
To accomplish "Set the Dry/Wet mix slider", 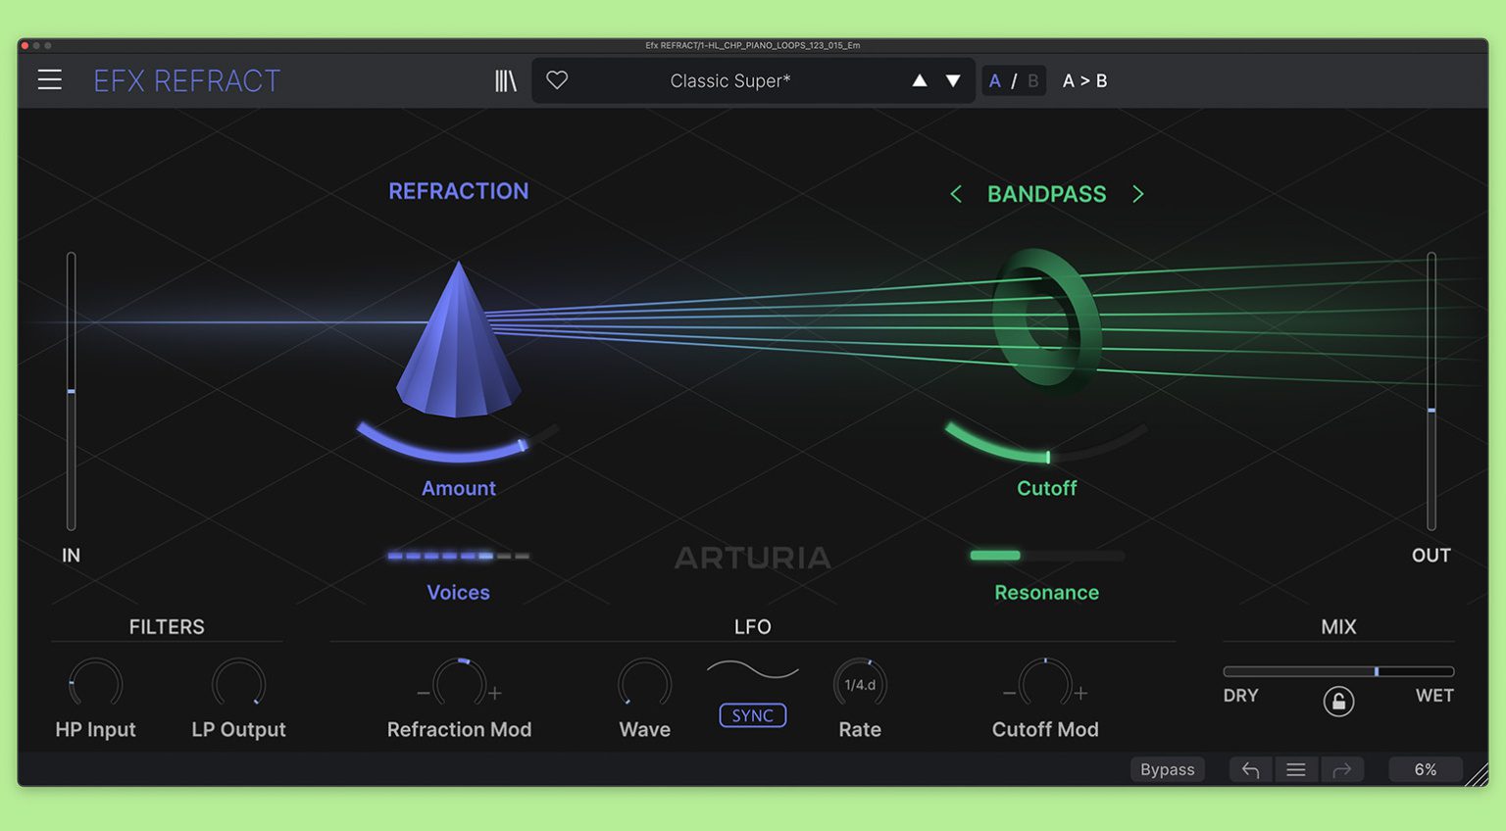I will pos(1377,670).
